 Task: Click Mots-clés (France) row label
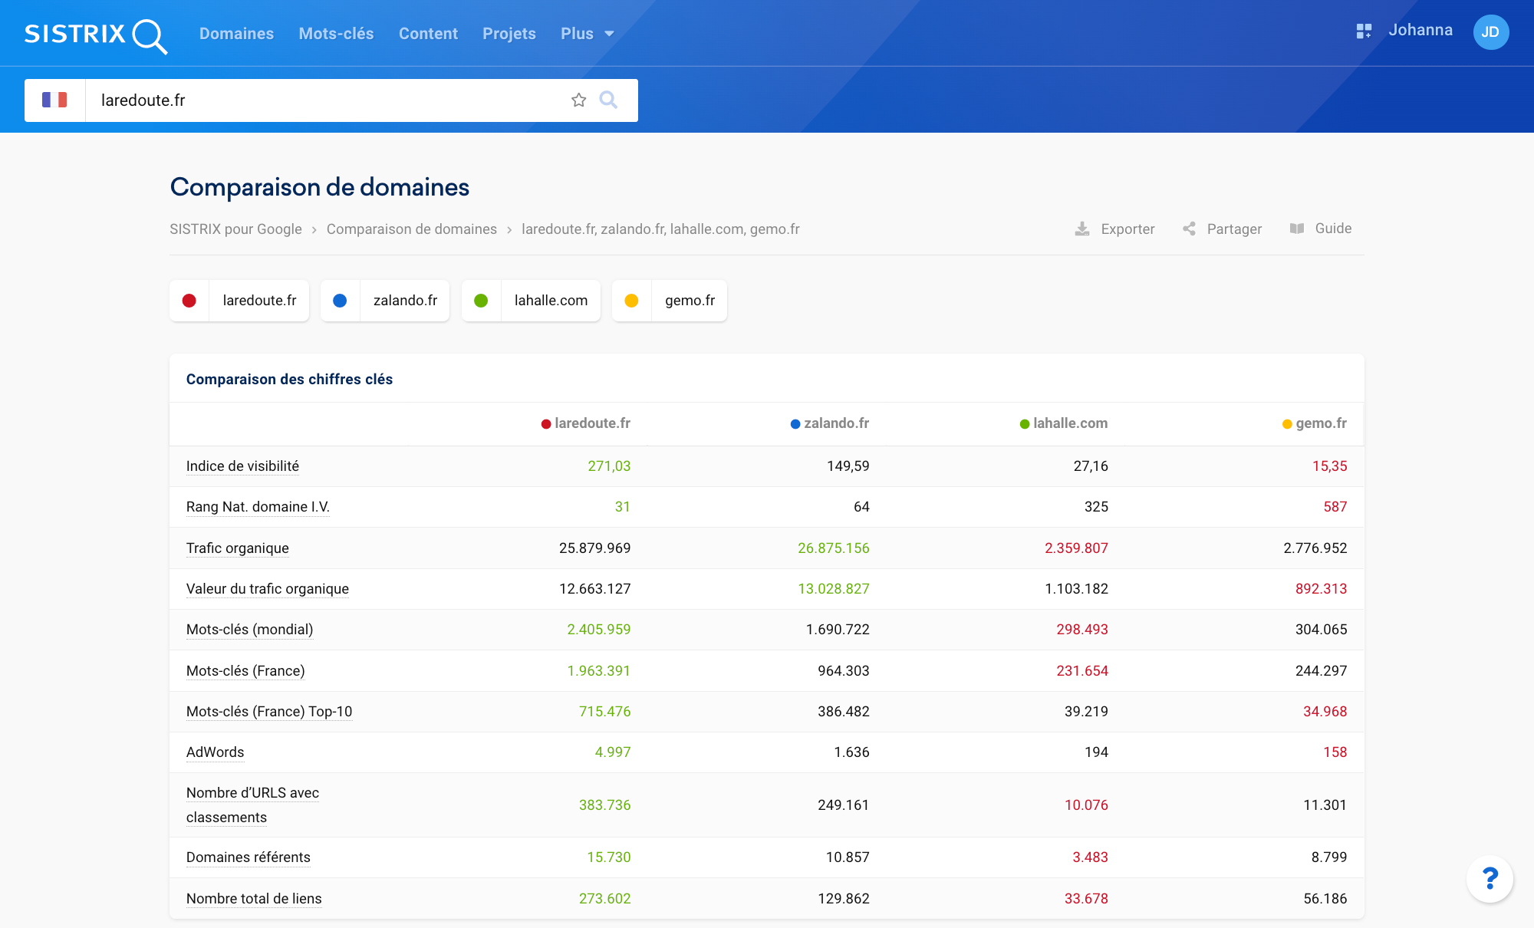click(x=245, y=671)
